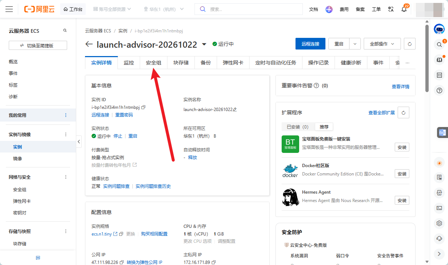Click the 停止 instance link
Image resolution: width=448 pixels, height=265 pixels.
pos(118,136)
